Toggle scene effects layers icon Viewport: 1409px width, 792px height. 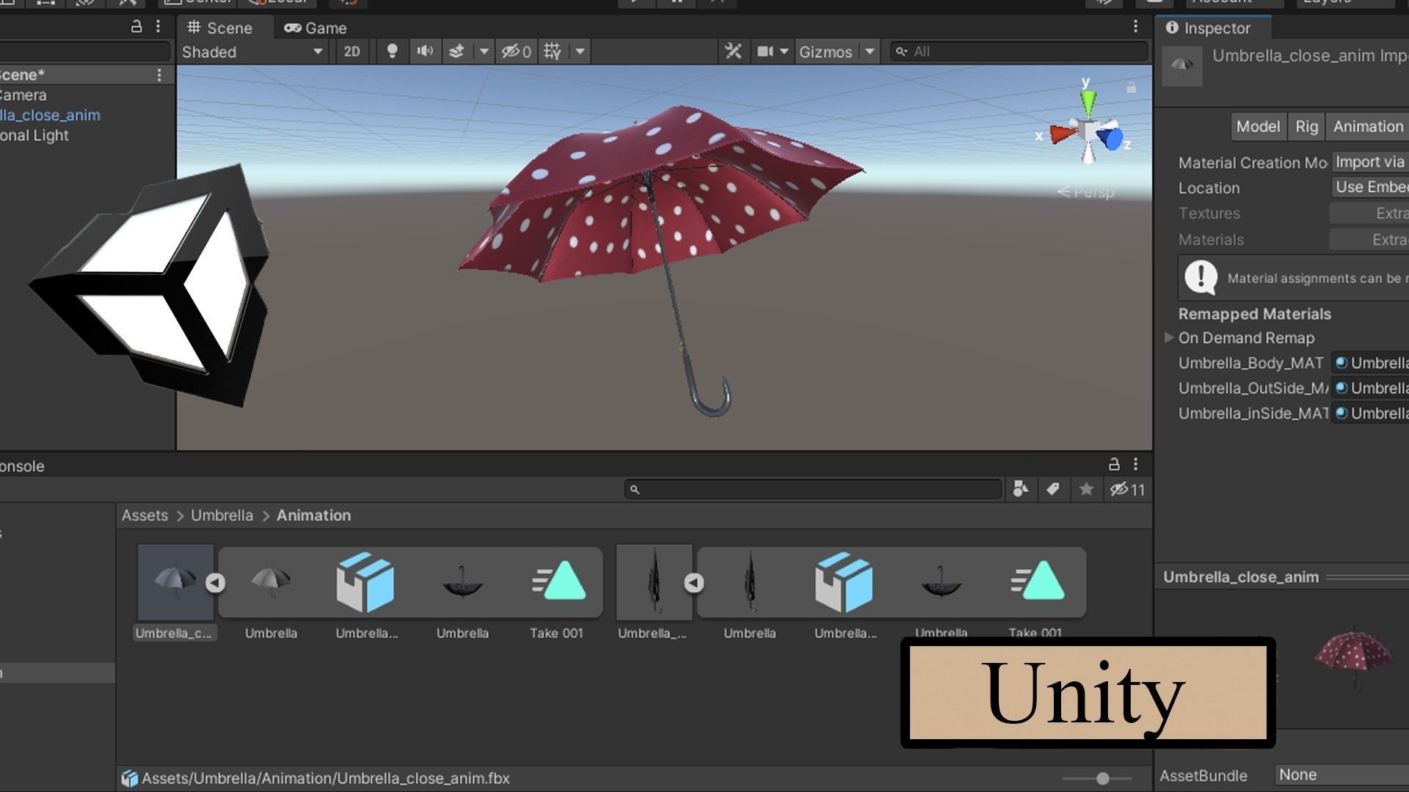point(456,51)
